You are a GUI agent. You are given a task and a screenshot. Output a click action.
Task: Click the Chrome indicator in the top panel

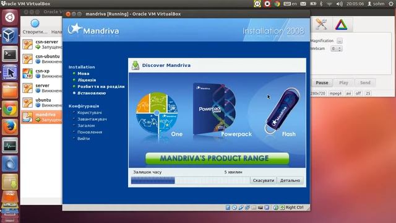pyautogui.click(x=277, y=4)
